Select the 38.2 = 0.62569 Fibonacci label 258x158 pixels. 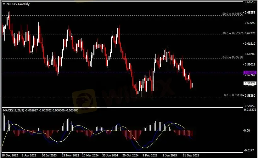point(233,33)
